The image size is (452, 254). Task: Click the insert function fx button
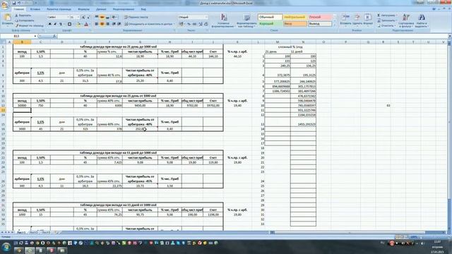(x=54, y=36)
